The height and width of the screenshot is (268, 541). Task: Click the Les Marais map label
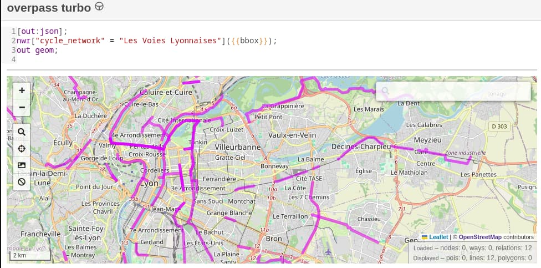(369, 109)
